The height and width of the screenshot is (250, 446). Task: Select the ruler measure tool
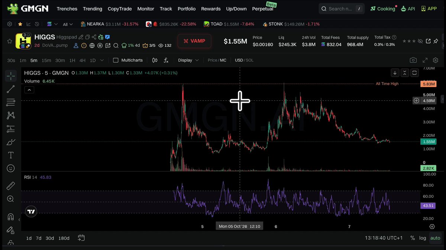coord(11,186)
